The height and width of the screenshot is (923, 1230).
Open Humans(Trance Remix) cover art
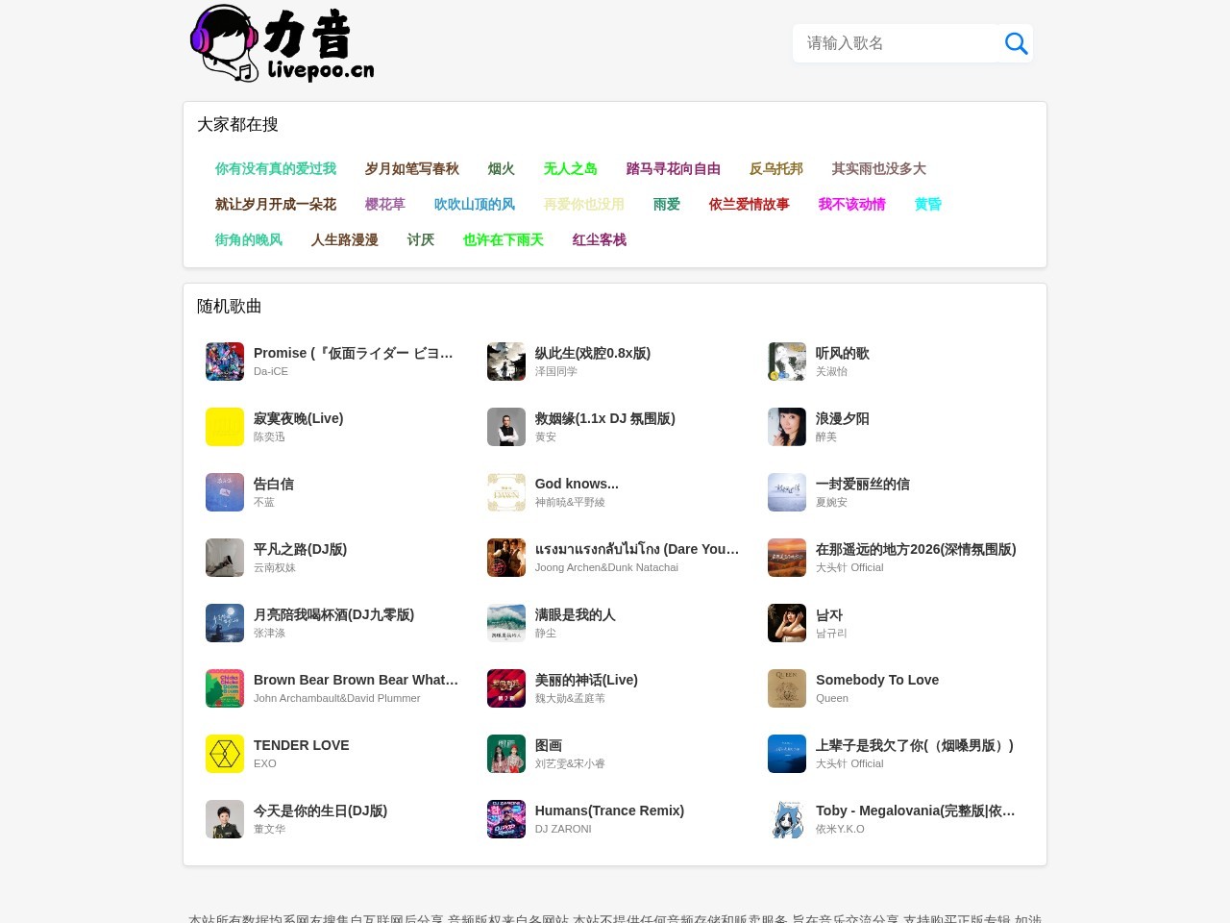506,819
